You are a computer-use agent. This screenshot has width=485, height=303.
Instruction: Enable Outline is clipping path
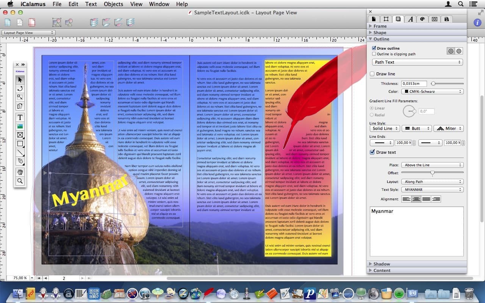coord(374,53)
